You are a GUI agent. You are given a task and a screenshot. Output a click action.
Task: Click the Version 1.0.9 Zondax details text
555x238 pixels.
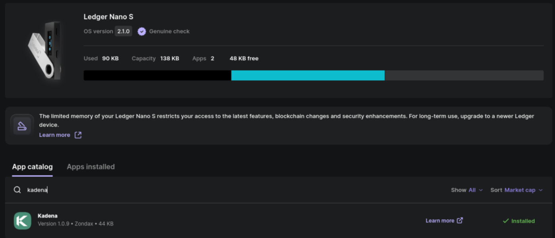coord(75,224)
